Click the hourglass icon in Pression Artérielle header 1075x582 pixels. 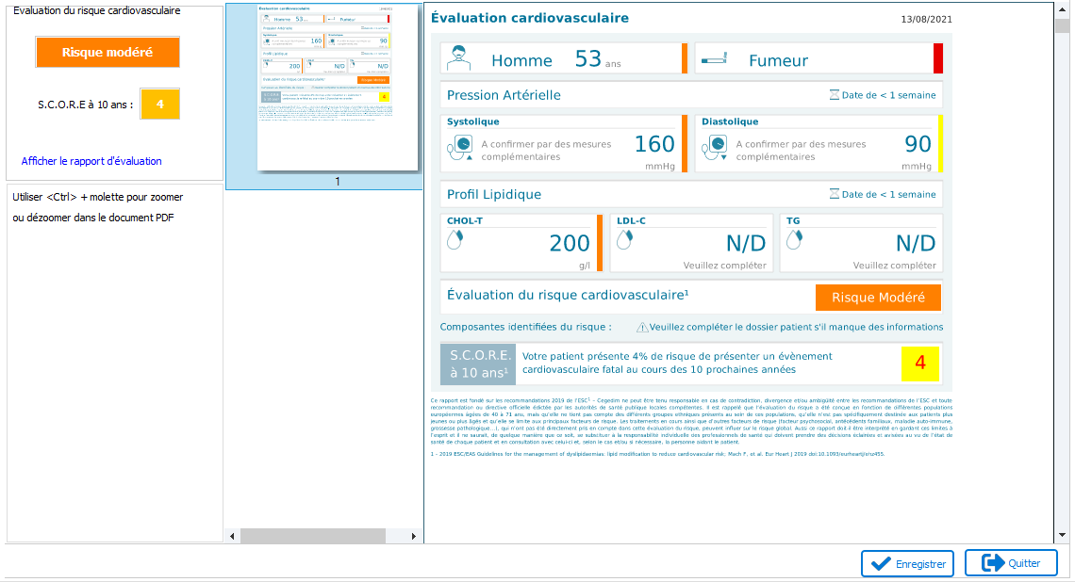coord(833,95)
